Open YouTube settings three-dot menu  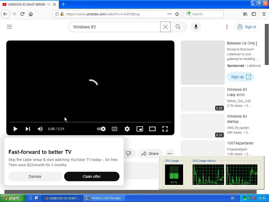click(x=227, y=27)
